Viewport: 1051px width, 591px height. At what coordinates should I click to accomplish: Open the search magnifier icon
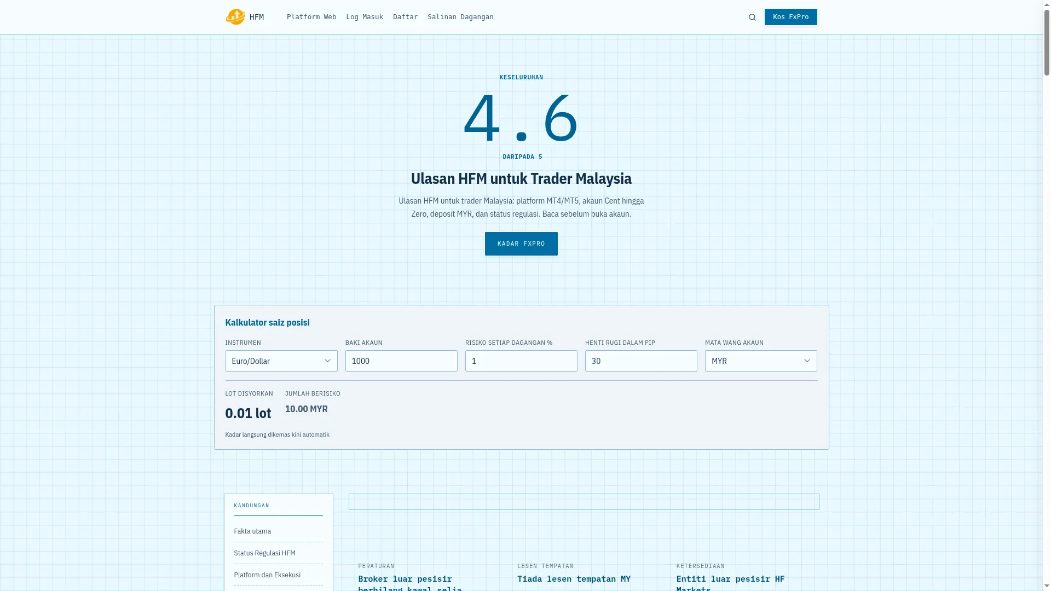[x=752, y=18]
